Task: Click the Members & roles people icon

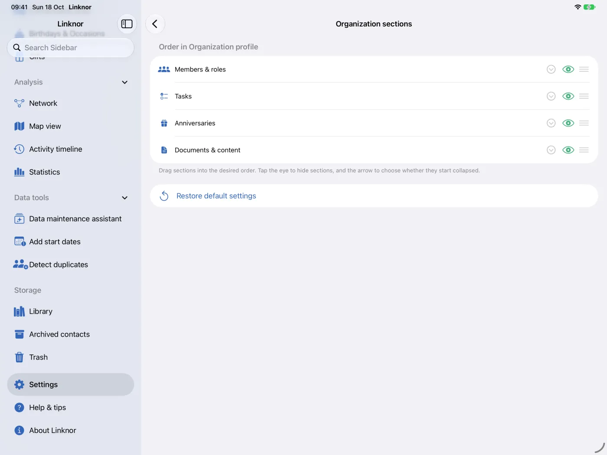Action: point(164,69)
